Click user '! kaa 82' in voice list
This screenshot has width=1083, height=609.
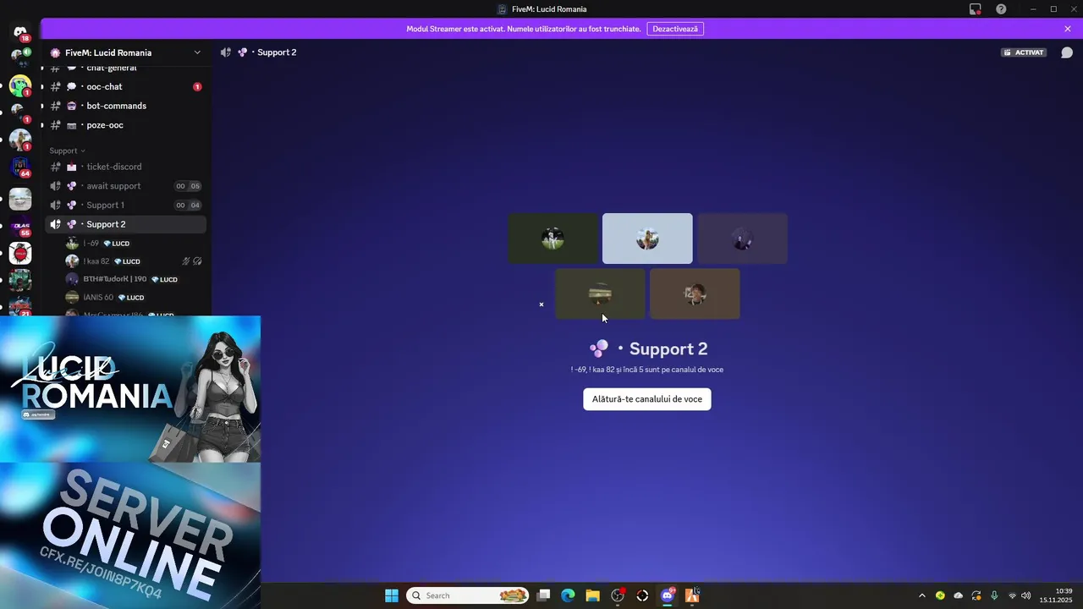pos(135,261)
